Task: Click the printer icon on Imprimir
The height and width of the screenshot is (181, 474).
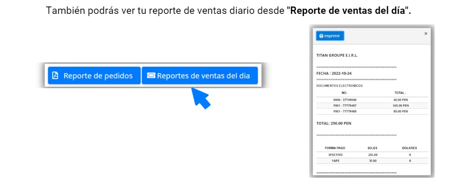Action: coord(321,36)
